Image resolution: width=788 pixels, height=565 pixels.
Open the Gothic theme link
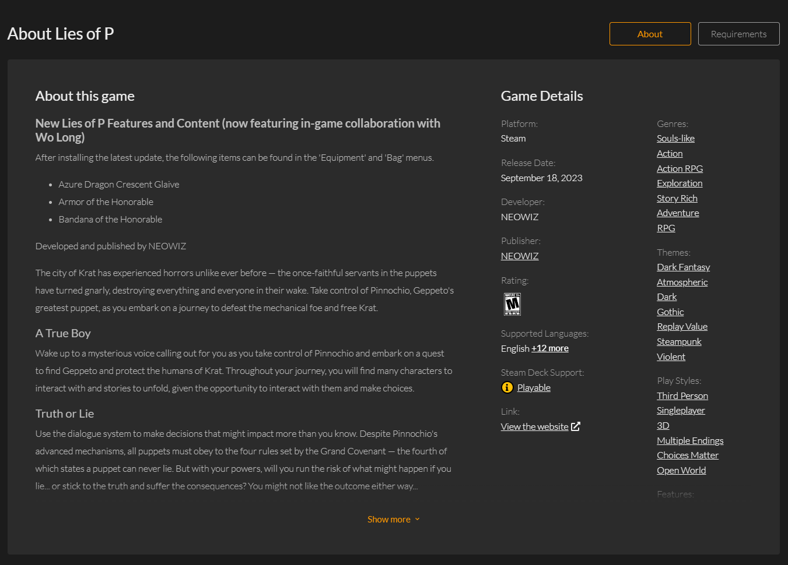670,312
